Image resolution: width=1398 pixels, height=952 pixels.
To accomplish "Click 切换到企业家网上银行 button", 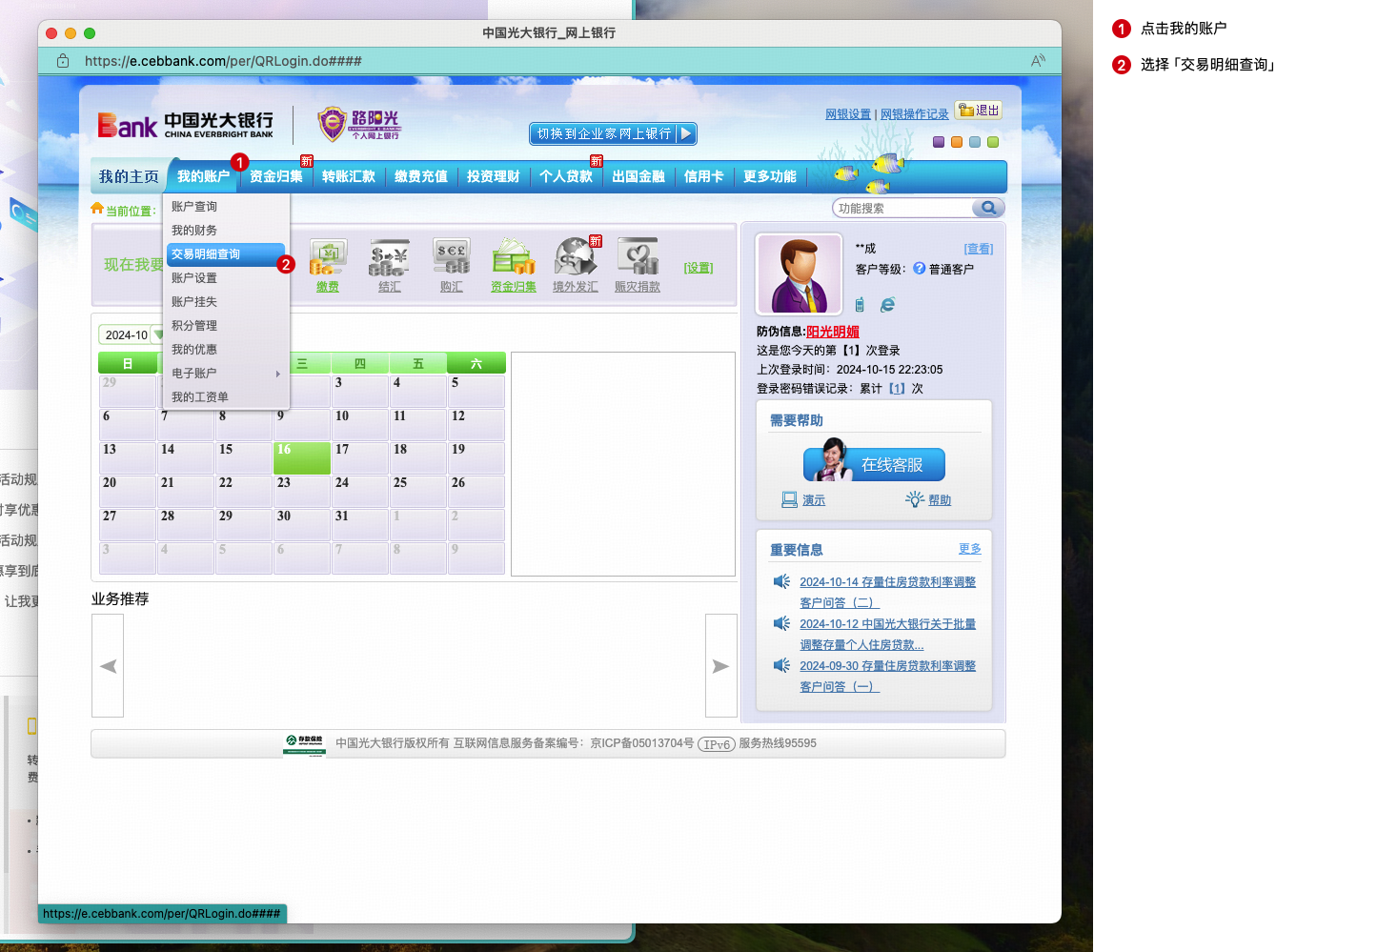I will [613, 134].
